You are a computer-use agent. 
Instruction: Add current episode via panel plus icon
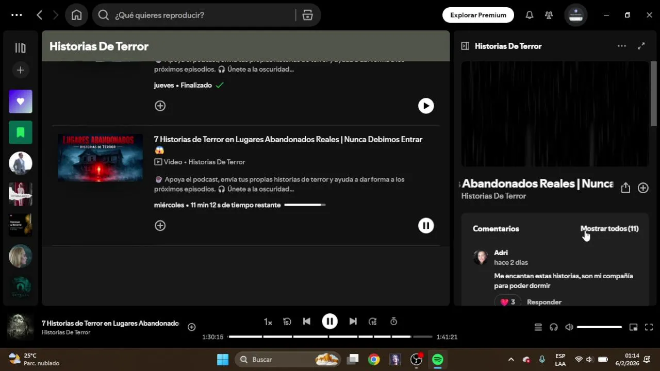click(643, 188)
